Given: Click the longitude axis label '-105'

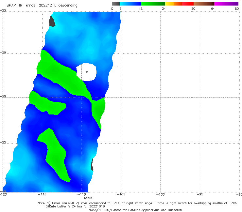Looking at the screenshot, I should [x=121, y=194].
